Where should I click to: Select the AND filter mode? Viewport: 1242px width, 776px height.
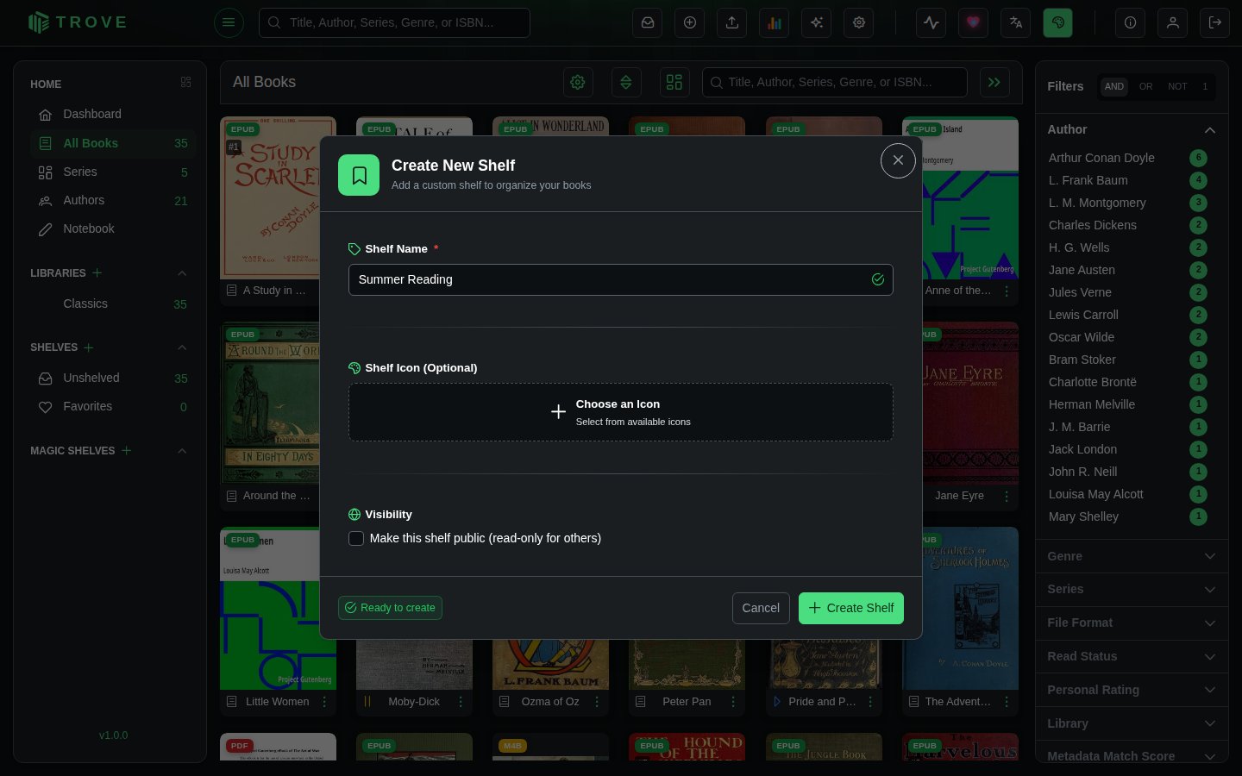(1114, 86)
